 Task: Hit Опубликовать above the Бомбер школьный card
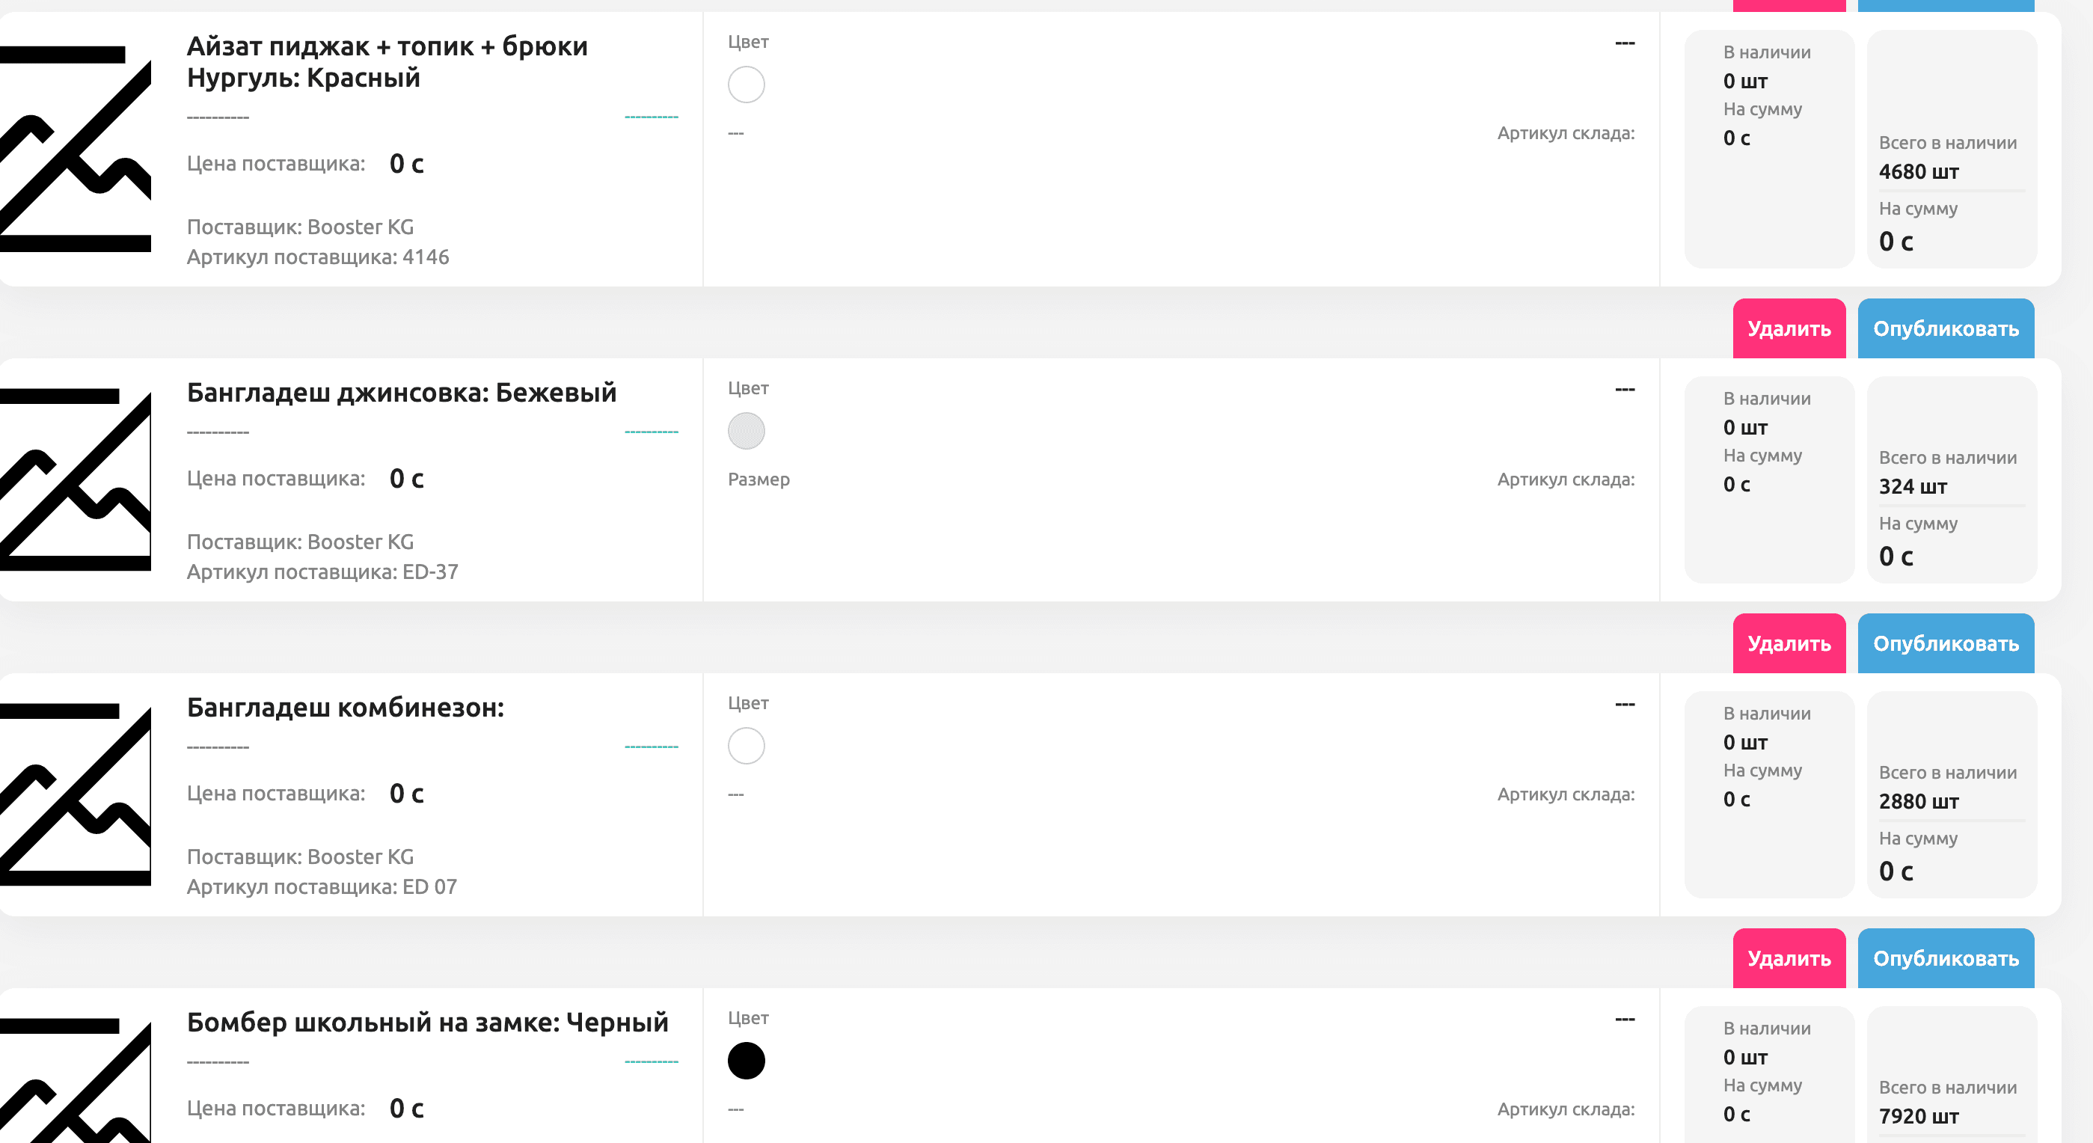coord(1945,958)
